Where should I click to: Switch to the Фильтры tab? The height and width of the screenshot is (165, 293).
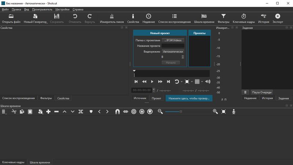(x=46, y=98)
